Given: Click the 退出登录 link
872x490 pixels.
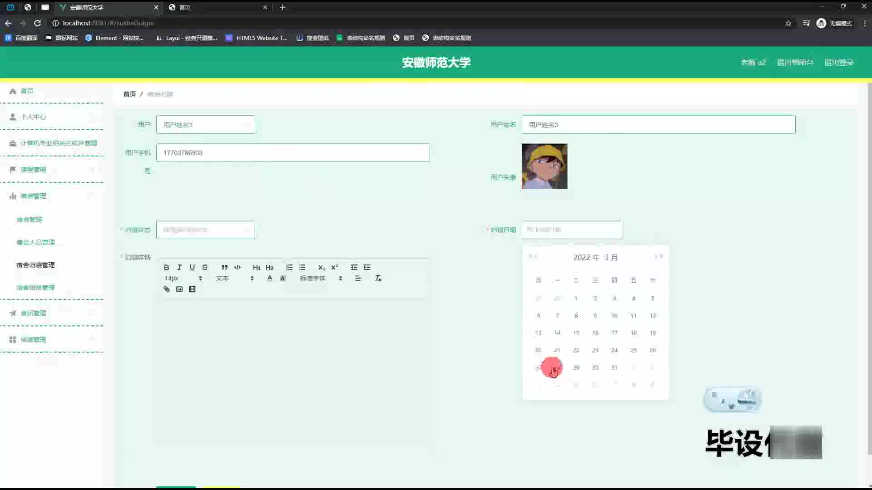Looking at the screenshot, I should tap(839, 62).
